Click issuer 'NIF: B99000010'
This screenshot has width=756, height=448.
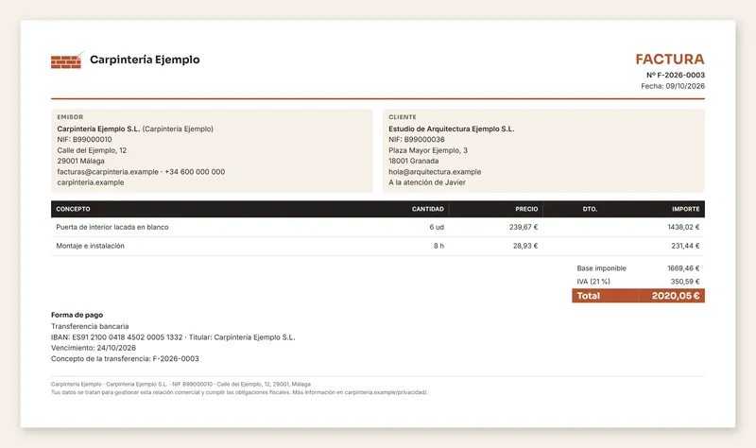[84, 139]
